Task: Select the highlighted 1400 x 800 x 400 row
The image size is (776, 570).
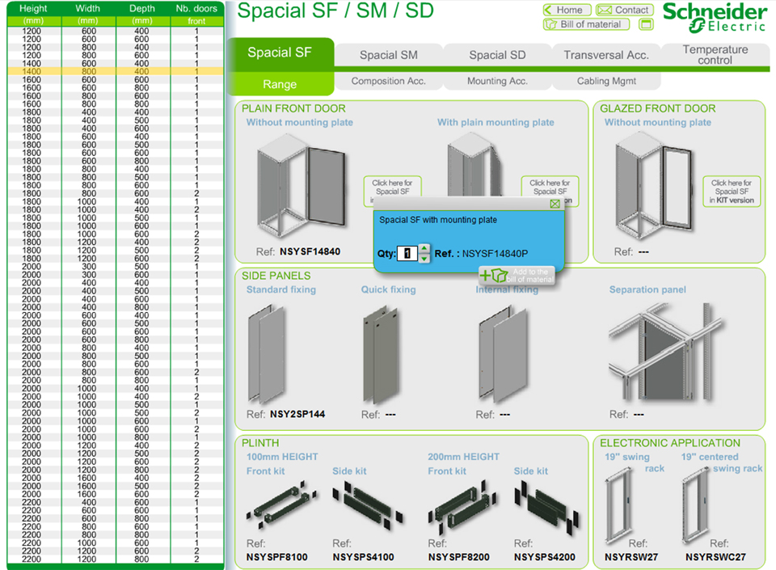Action: click(x=116, y=71)
